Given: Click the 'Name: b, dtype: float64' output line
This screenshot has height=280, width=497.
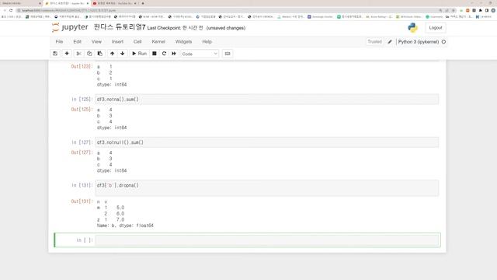Looking at the screenshot, I should (x=125, y=226).
